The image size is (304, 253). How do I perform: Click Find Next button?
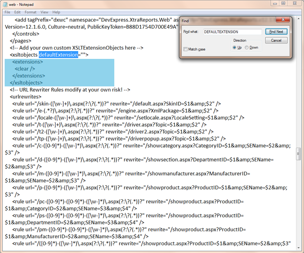click(276, 32)
